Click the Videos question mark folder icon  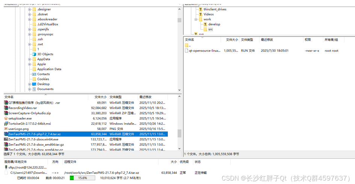coord(200,14)
